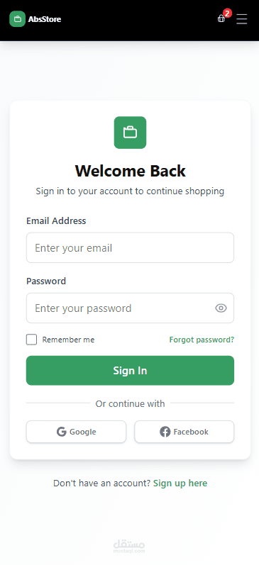Click the Email Address field label
This screenshot has height=565, width=259.
pos(56,220)
